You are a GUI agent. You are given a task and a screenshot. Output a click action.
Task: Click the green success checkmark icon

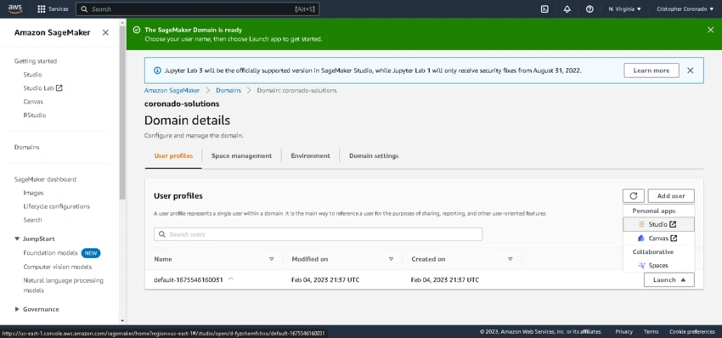[x=136, y=30]
